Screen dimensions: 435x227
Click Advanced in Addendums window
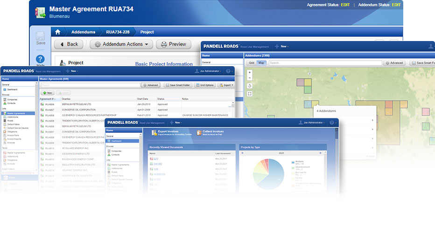click(x=394, y=63)
